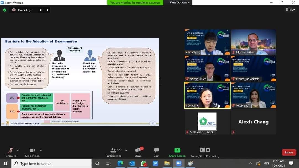
Task: Stop recording in bottom toolbar
Action: click(208, 150)
